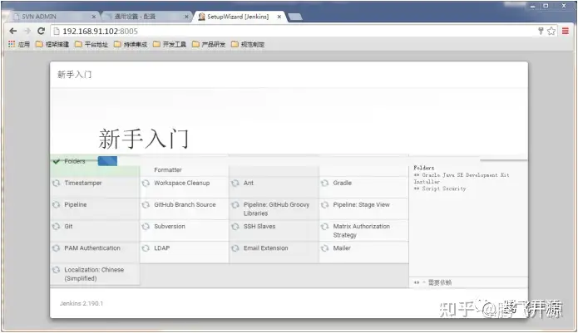Click the SSH Slaves pending icon
The height and width of the screenshot is (333, 578).
235,227
